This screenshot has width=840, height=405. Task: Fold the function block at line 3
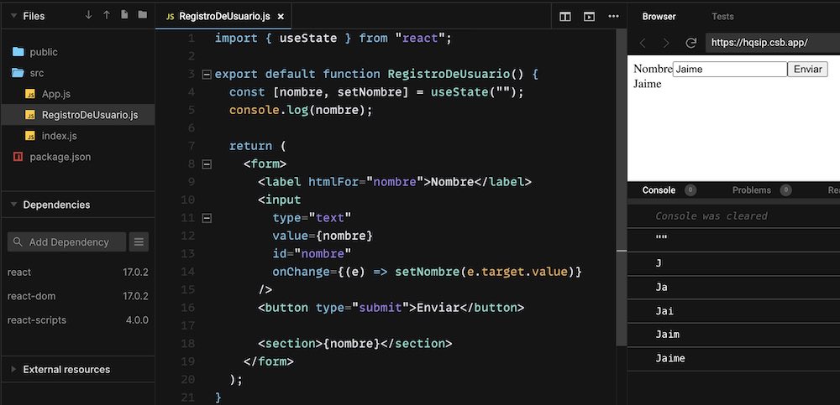tap(207, 74)
